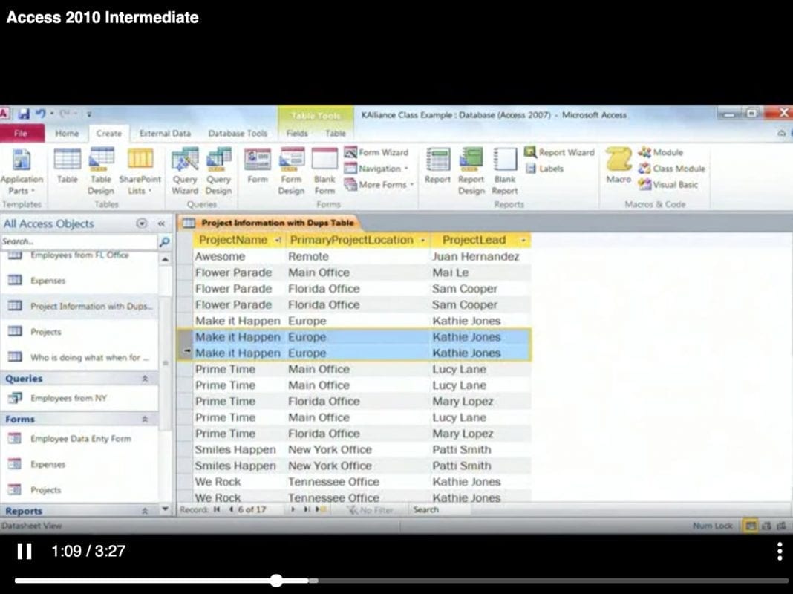Open SharePoint Lists dropdown
The image size is (793, 594).
point(140,172)
